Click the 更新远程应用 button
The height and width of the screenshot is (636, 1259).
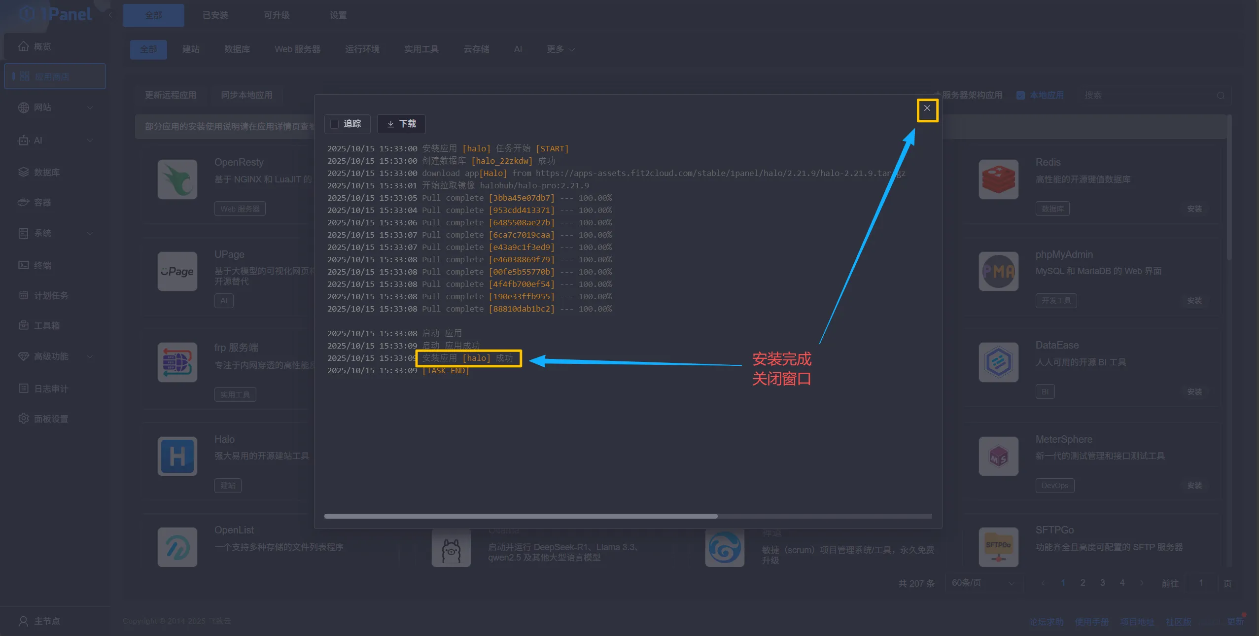171,95
